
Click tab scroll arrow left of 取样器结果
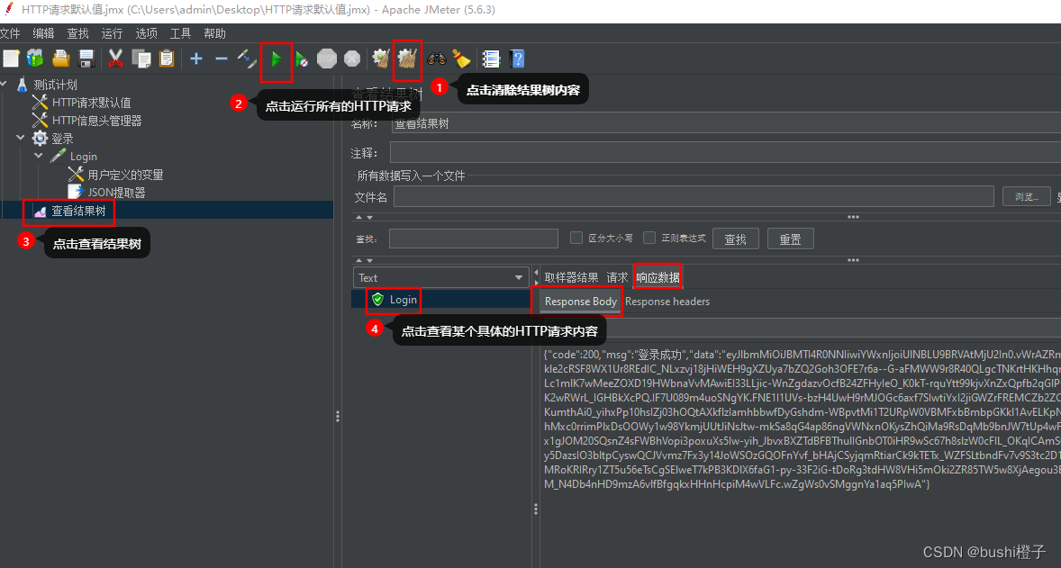pos(537,273)
